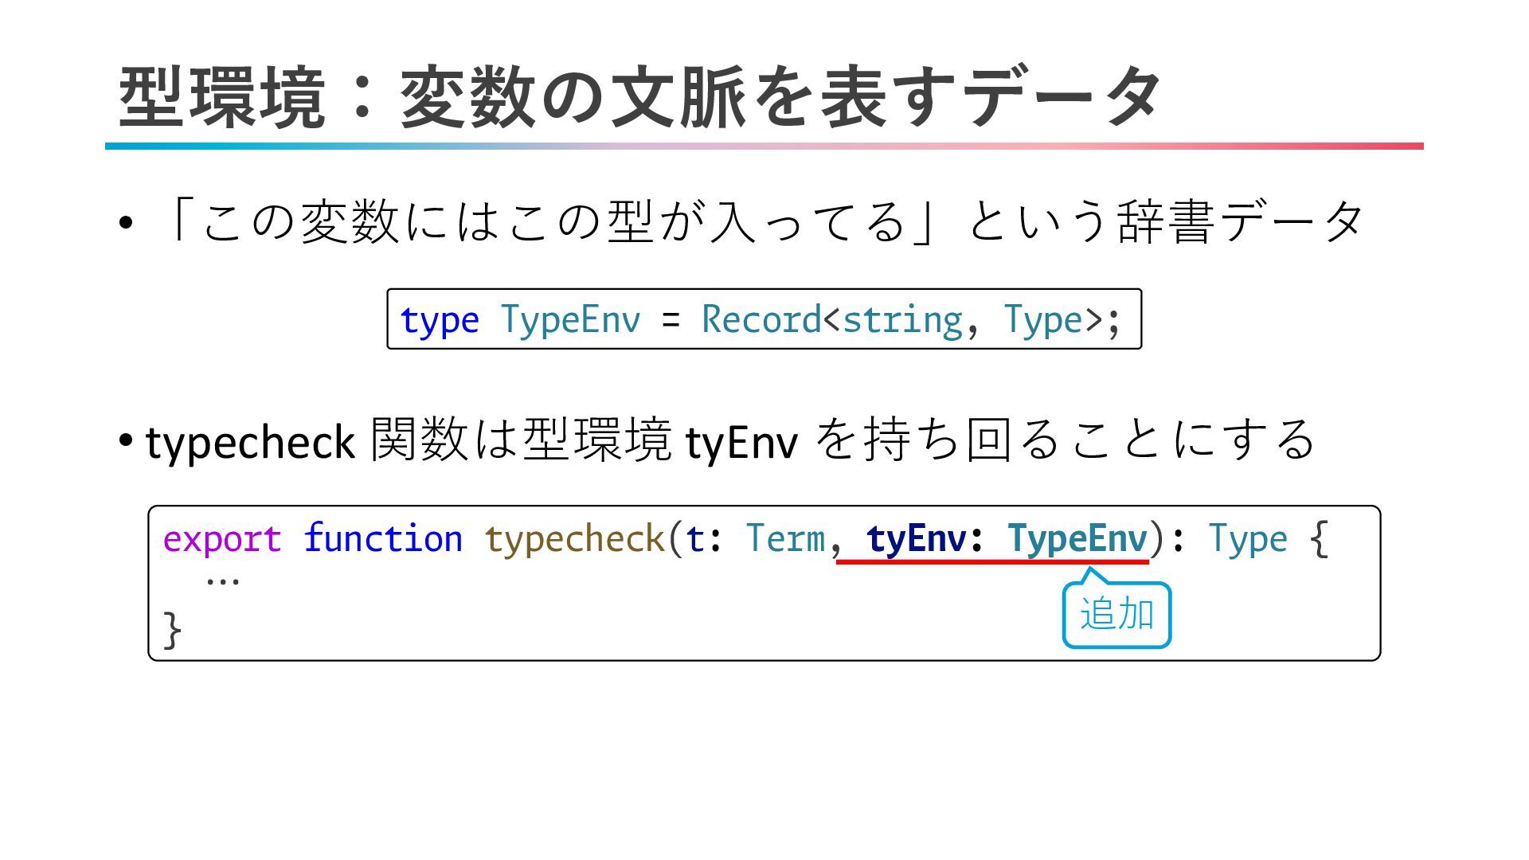Click the underlined 'tyEnv' parameter

(916, 540)
